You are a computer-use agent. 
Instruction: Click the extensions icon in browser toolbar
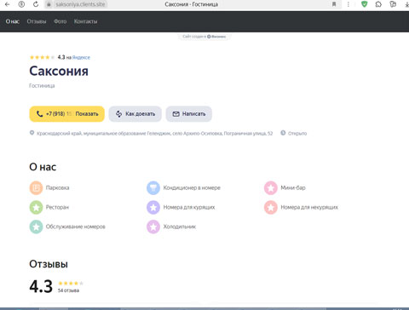click(x=378, y=4)
